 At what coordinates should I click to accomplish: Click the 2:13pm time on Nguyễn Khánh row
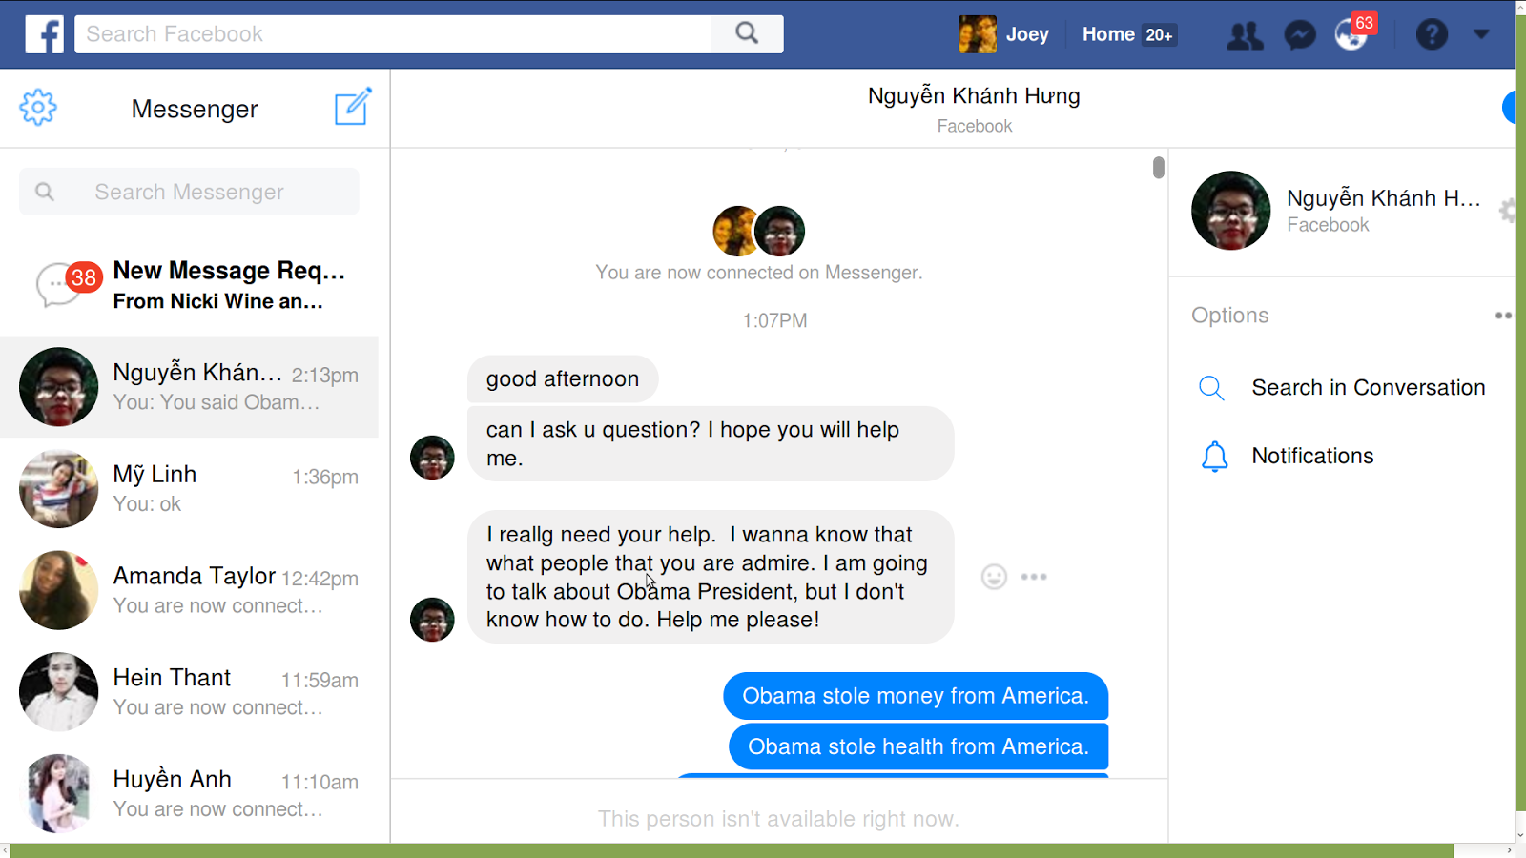[325, 376]
